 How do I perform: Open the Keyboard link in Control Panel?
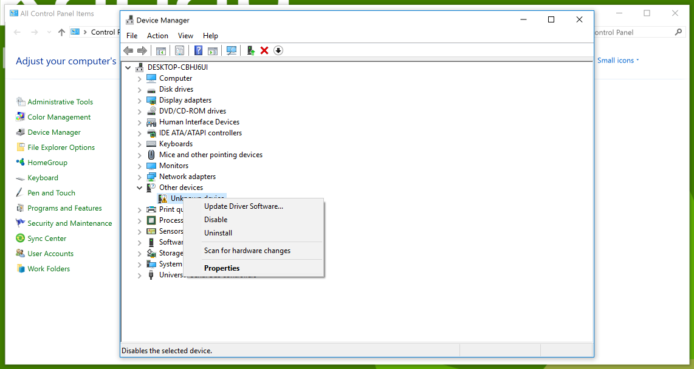point(43,178)
